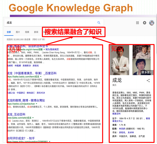Switch to the 新闻 tab

pos(36,32)
